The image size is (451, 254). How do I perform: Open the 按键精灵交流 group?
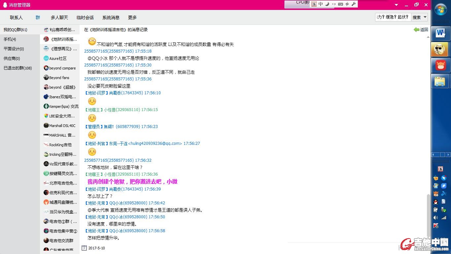tap(60, 173)
